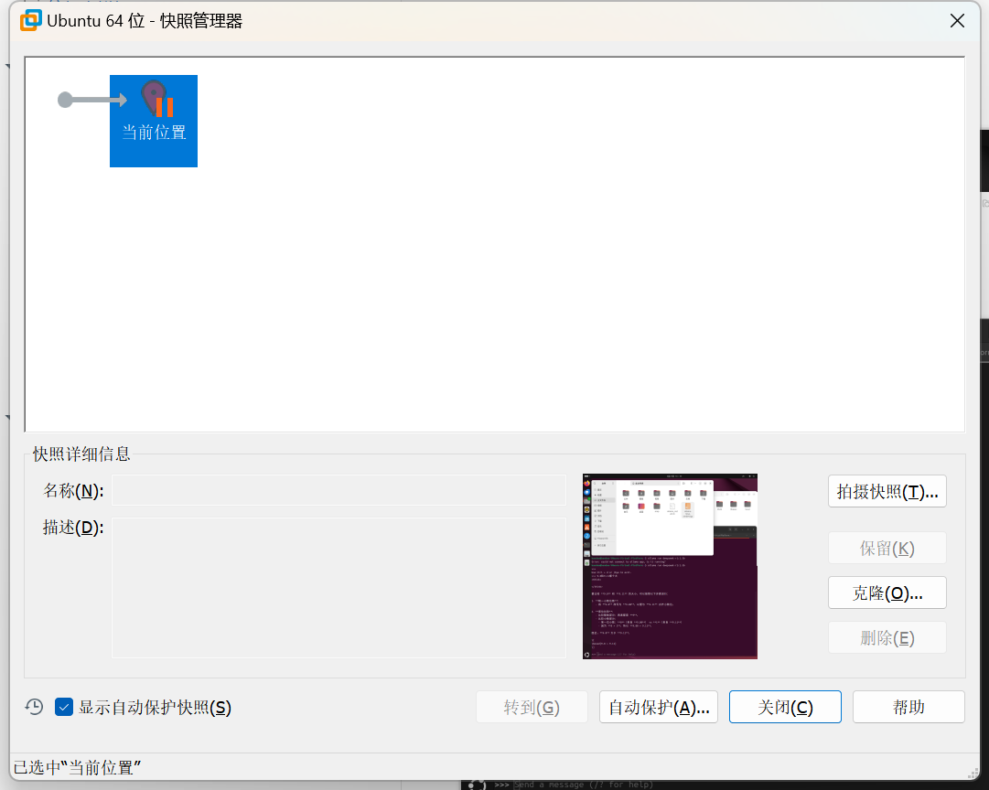Click empty space in the snapshot tree
Image resolution: width=989 pixels, height=790 pixels.
pos(549,274)
